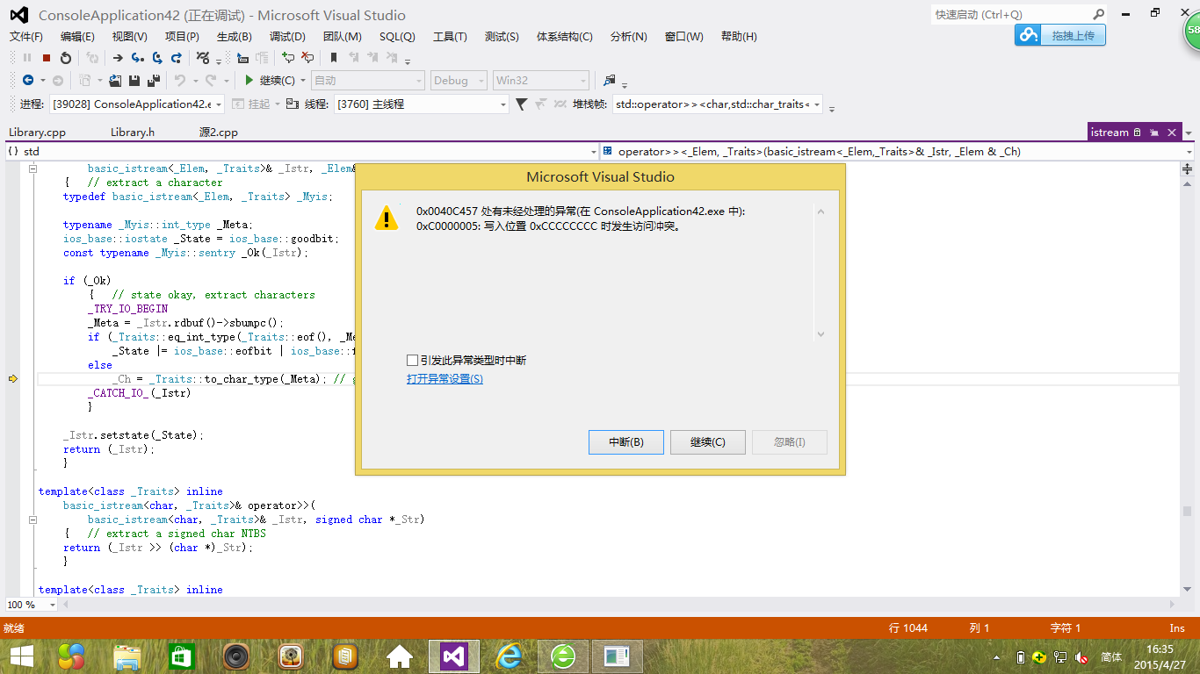The height and width of the screenshot is (674, 1200).
Task: Switch to the Library.h tab
Action: click(132, 133)
